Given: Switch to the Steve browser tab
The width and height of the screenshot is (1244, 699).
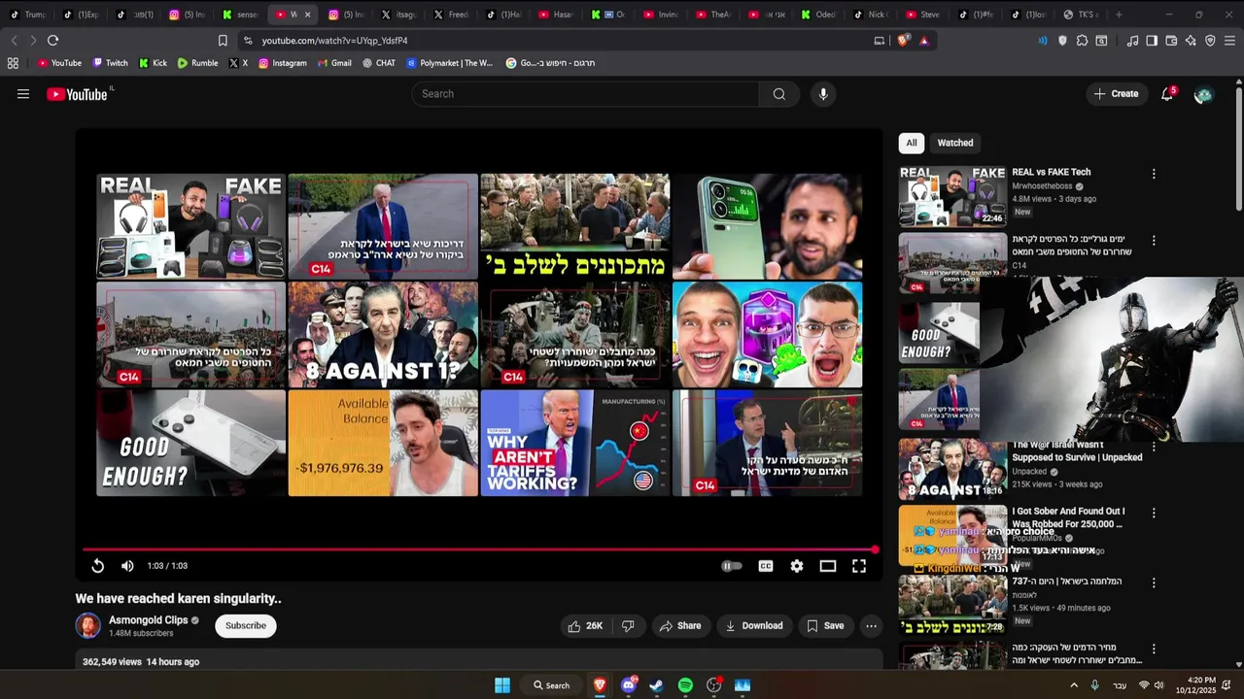Looking at the screenshot, I should pyautogui.click(x=922, y=15).
